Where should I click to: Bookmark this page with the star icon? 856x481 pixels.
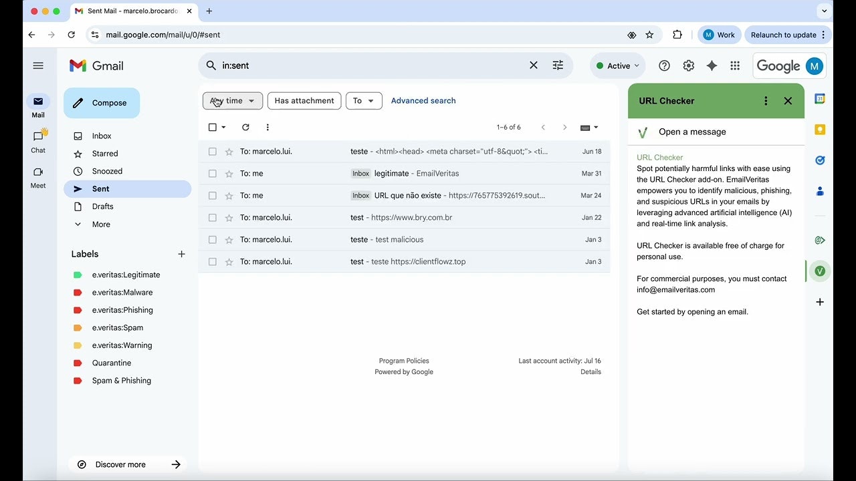tap(649, 35)
